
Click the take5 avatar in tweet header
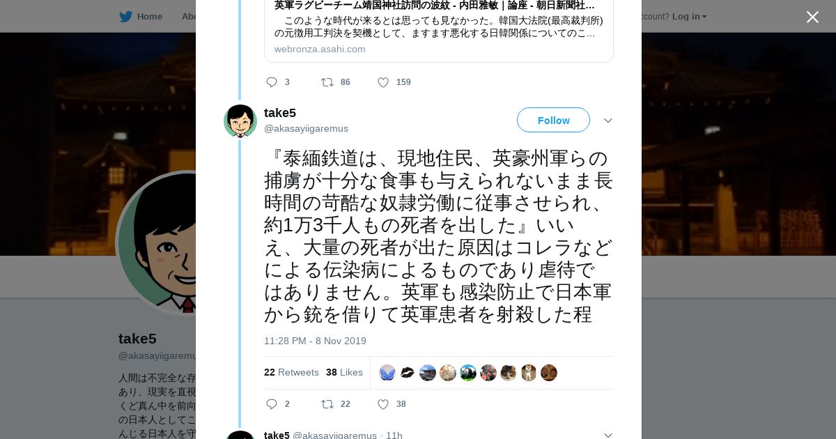(240, 121)
